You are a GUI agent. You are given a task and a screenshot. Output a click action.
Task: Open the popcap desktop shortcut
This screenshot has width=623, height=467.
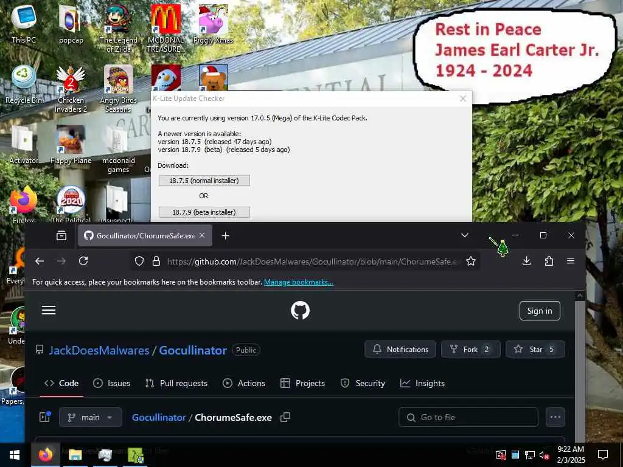coord(71,24)
